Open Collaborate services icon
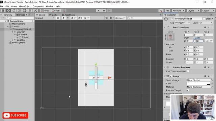The width and height of the screenshot is (216, 121). point(161,10)
